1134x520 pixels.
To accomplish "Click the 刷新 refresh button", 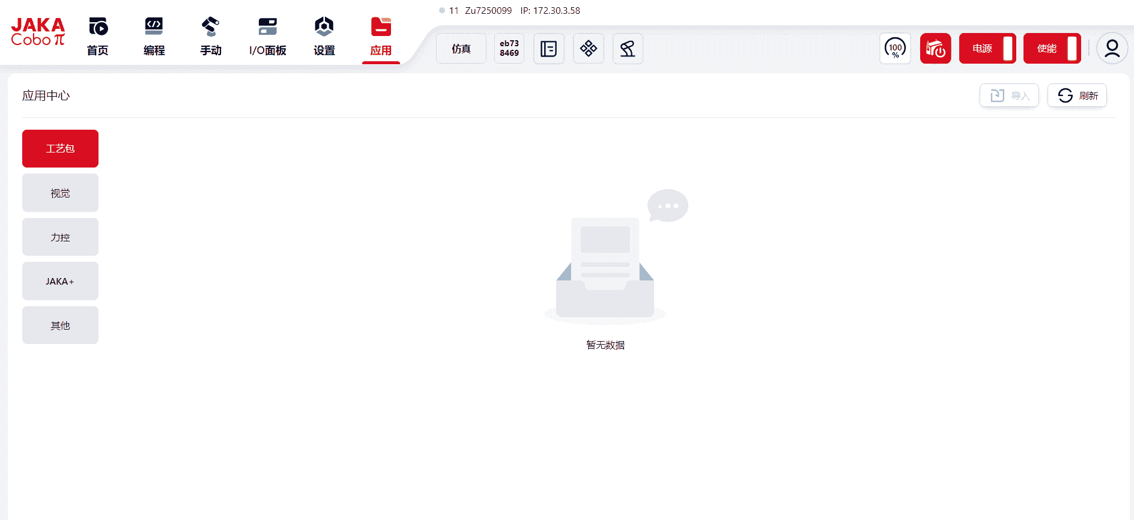I will 1077,95.
